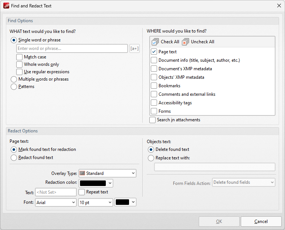
Task: Toggle the Repeat text checkbox
Action: click(81, 192)
